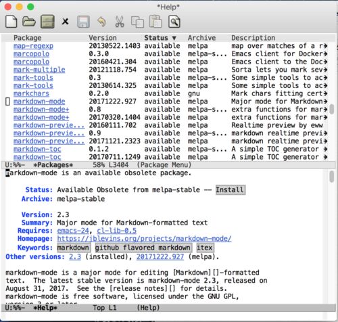Screen dimensions: 338x322
Task: Open markdown-previe... version 20171121.2323 link
Action: pos(49,141)
